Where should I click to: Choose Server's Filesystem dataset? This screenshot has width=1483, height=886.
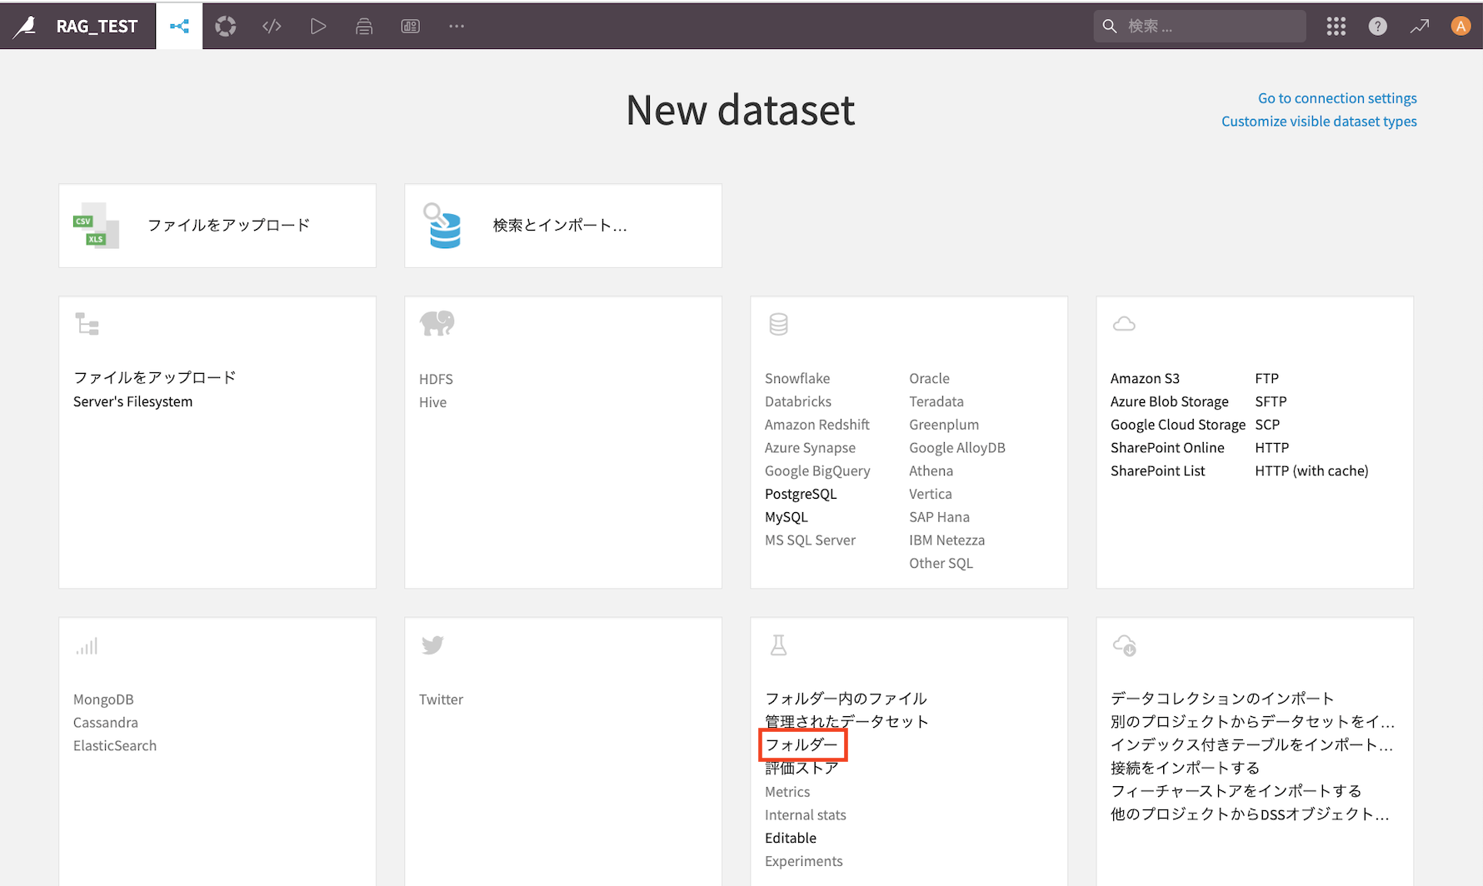point(132,401)
